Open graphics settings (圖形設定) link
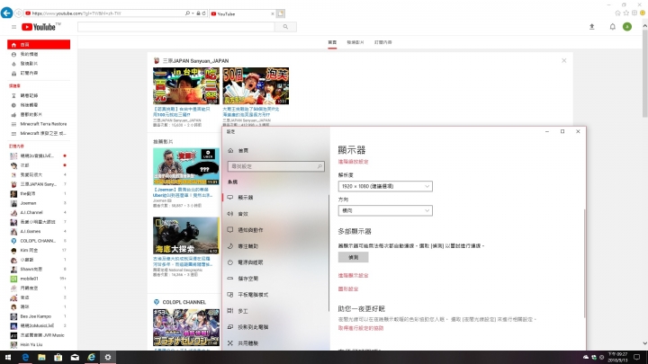Screen dimensions: 648x364 coord(348,289)
